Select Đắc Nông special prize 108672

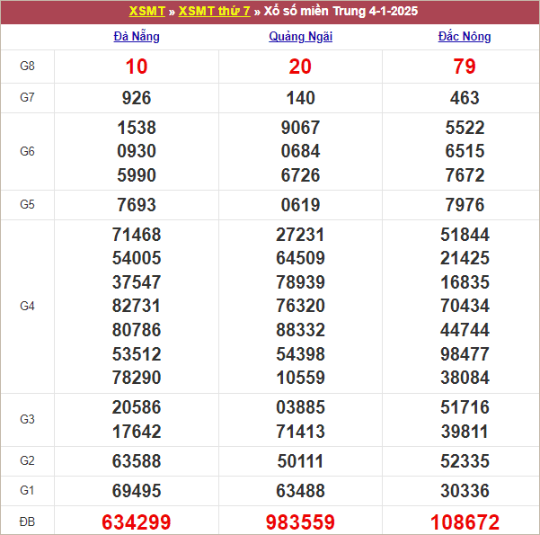pos(465,522)
